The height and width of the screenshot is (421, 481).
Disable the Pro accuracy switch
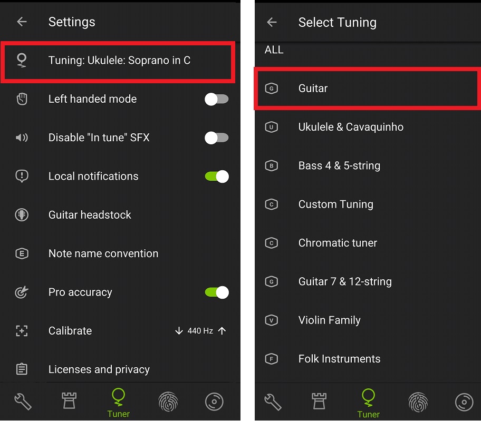tap(217, 292)
